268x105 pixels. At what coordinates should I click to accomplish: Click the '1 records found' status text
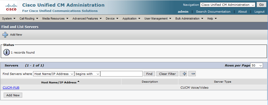[23, 52]
